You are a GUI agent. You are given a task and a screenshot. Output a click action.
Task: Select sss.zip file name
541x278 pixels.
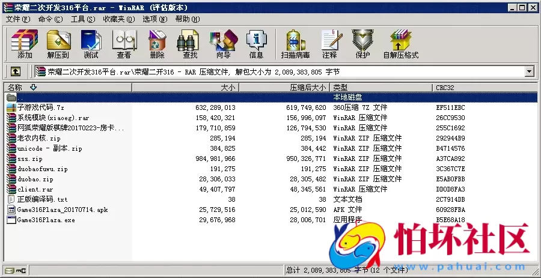29,159
